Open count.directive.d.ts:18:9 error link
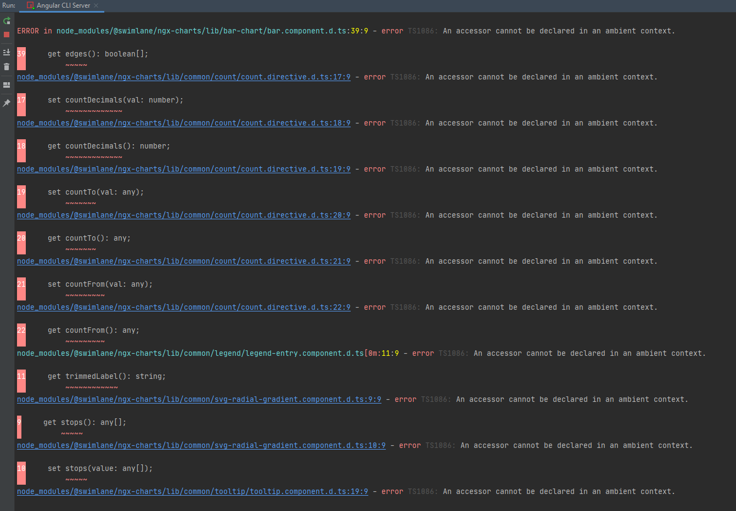Viewport: 736px width, 511px height. [x=183, y=123]
